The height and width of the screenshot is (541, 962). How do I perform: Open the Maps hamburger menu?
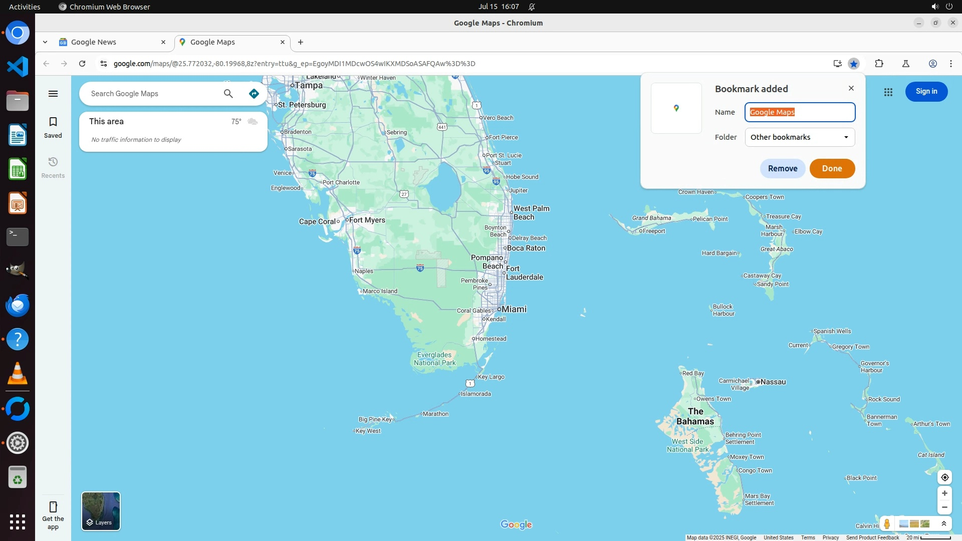pyautogui.click(x=53, y=94)
